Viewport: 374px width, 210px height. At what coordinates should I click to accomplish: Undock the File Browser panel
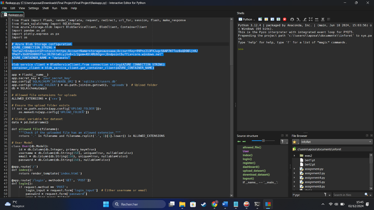(x=367, y=136)
